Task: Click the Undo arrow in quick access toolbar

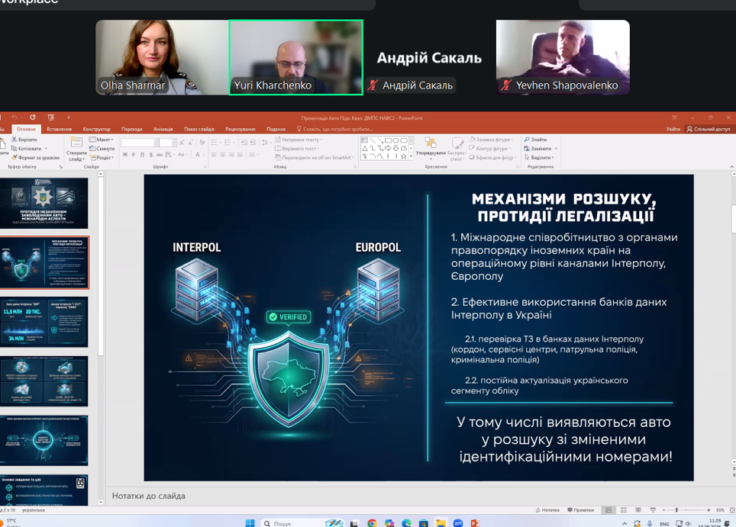Action: tap(15, 117)
